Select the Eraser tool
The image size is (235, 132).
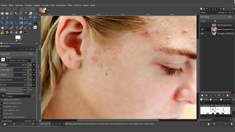point(21,27)
